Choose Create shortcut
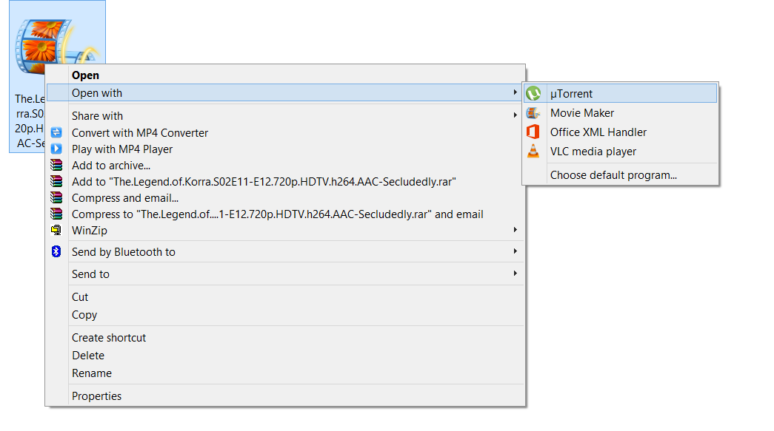The image size is (774, 431). (x=285, y=337)
